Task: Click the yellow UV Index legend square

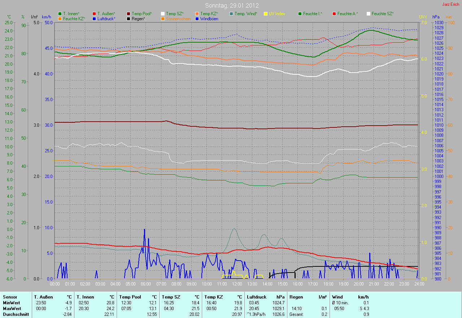Action: [266, 14]
